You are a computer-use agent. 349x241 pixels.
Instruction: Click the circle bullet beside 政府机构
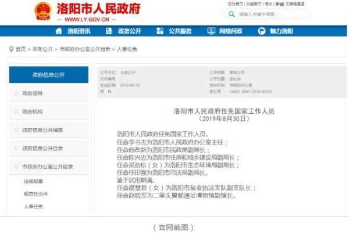[x=16, y=111]
